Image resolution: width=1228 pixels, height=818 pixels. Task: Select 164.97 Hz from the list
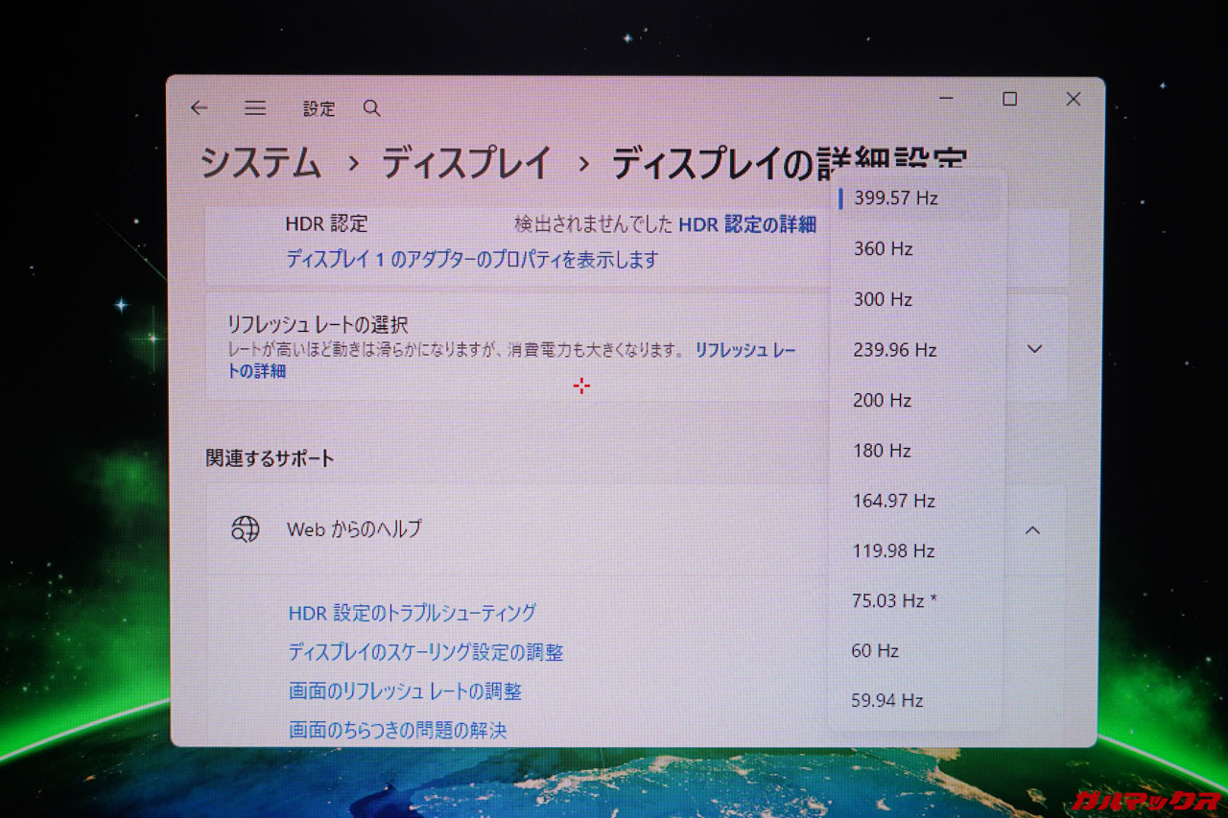(x=893, y=501)
